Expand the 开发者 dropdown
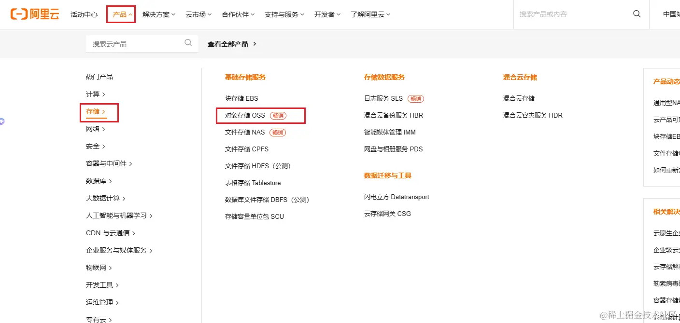 (327, 14)
